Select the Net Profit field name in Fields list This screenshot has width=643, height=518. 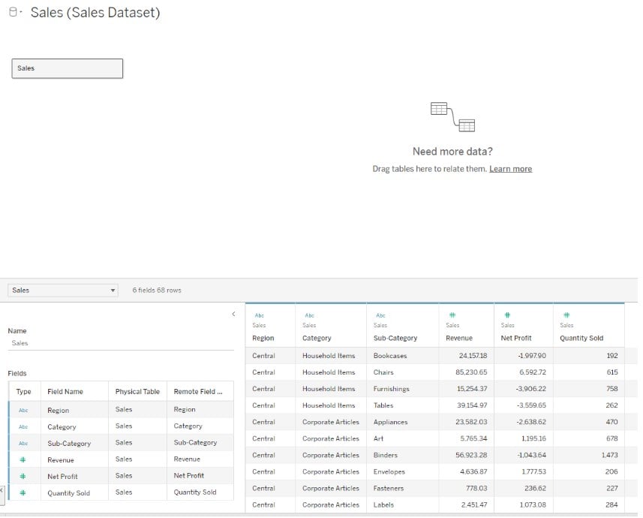(x=62, y=476)
